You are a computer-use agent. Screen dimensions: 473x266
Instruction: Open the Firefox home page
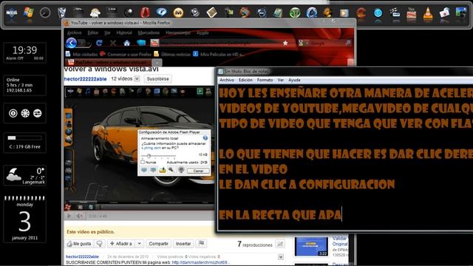126,43
